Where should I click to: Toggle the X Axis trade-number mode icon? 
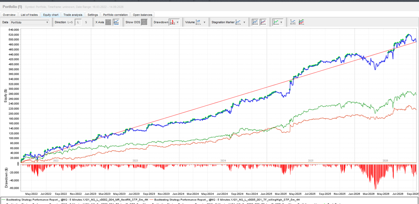pos(108,22)
